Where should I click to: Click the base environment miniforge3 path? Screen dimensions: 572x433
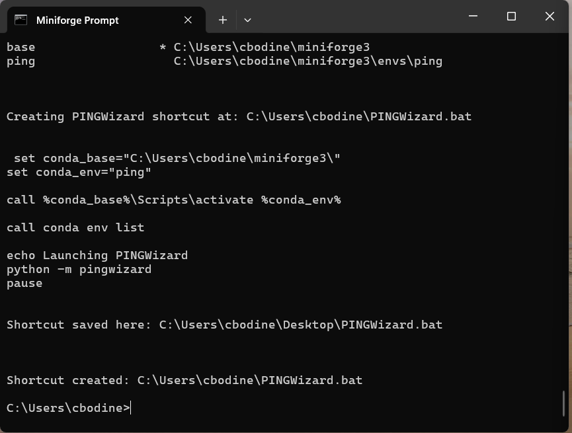pos(271,47)
